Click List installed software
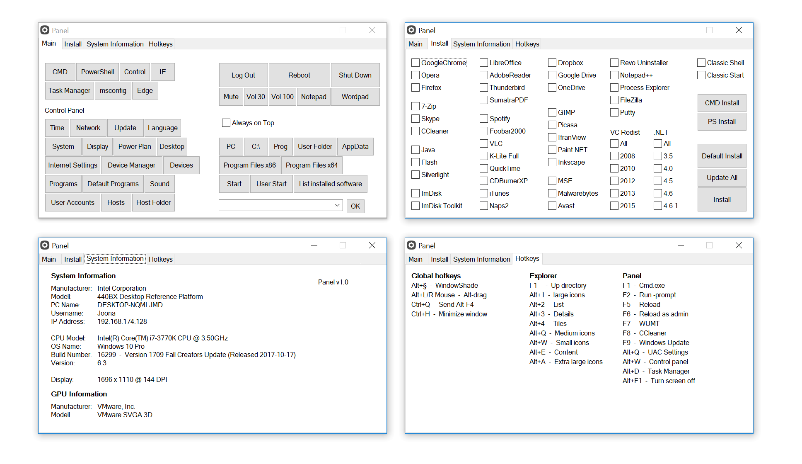Viewport: 802px width, 464px height. 330,183
